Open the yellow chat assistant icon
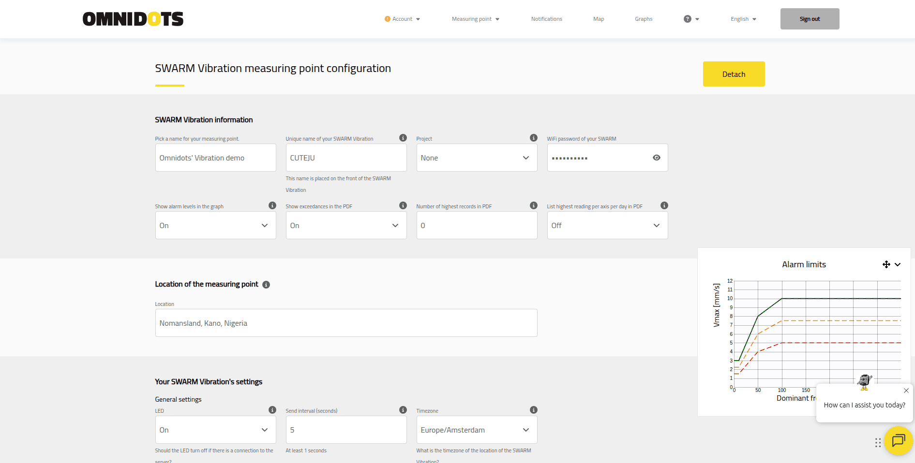 (x=898, y=440)
